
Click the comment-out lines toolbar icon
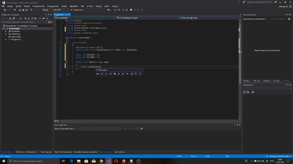pos(123,10)
